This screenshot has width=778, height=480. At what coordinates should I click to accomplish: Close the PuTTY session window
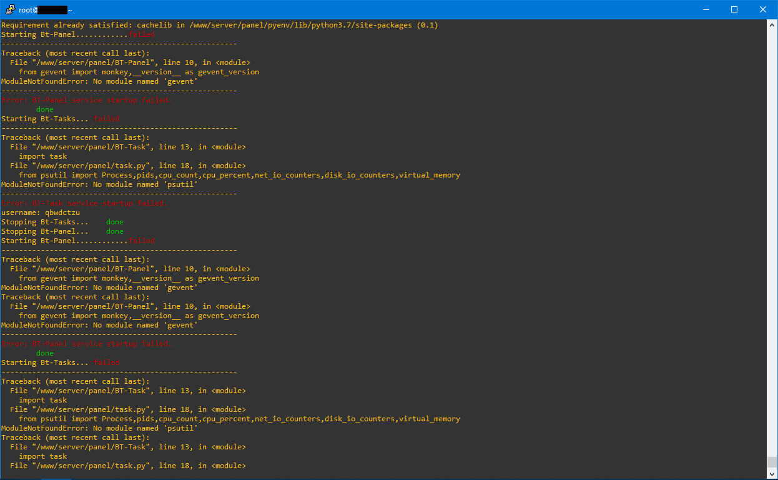(763, 9)
